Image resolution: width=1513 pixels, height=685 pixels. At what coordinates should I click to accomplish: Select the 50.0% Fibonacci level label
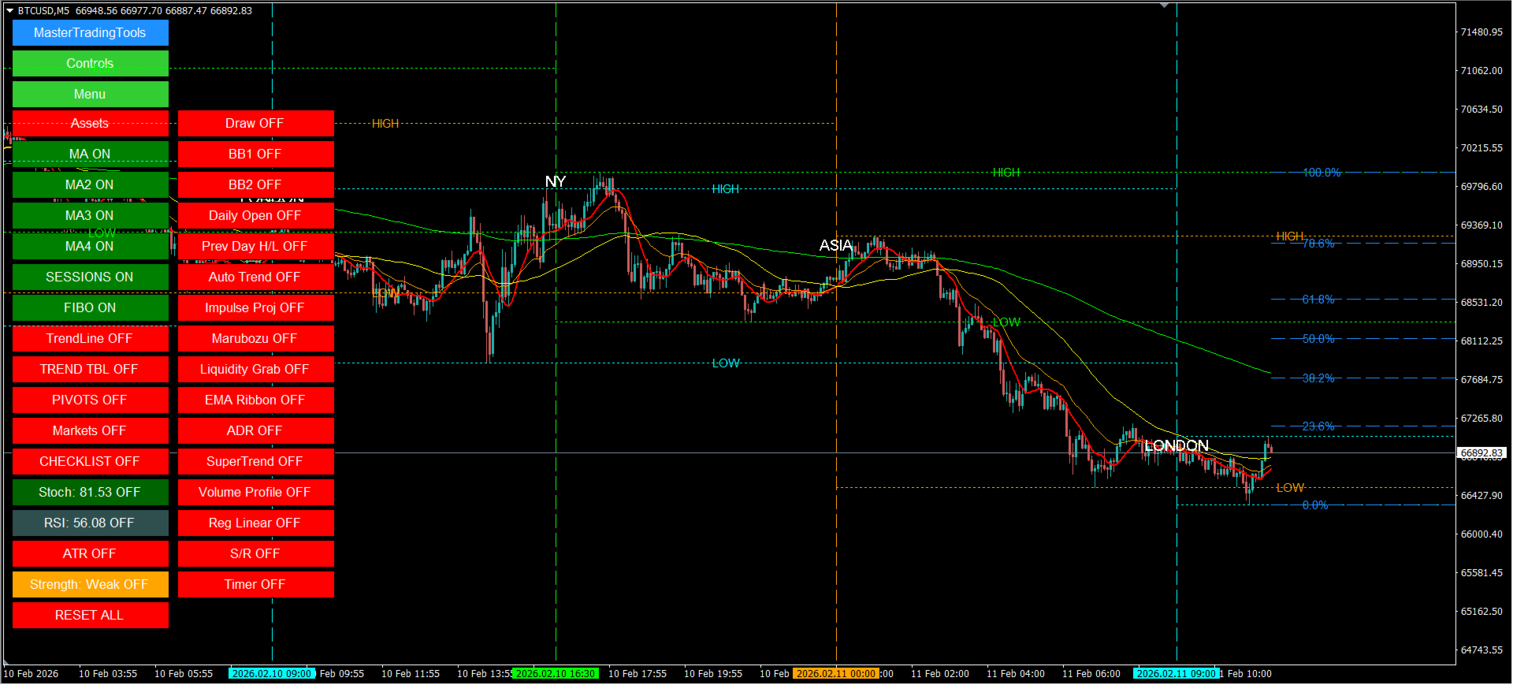[x=1318, y=340]
